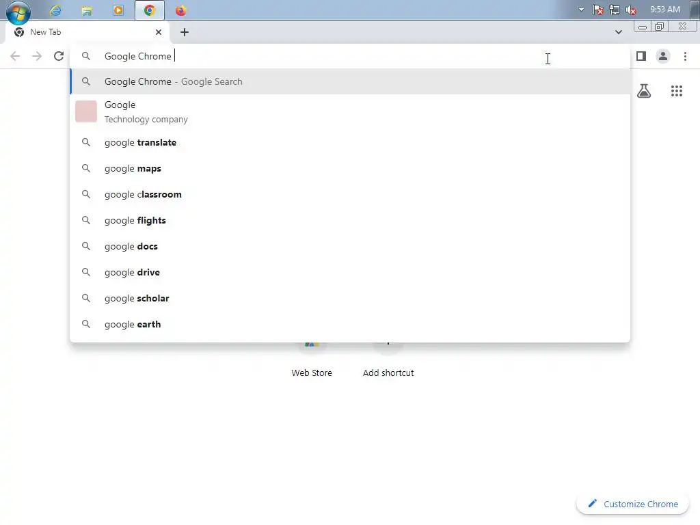The image size is (700, 525).
Task: Show hidden system tray icons arrow
Action: (x=581, y=10)
